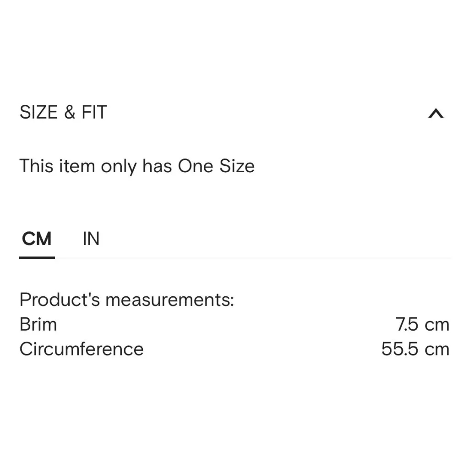Viewport: 469px width, 469px height.
Task: Click the 'cm' unit after 55.5
Action: tap(436, 349)
